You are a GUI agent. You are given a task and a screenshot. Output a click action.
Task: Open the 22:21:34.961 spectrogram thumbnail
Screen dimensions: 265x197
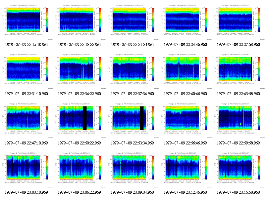click(x=132, y=22)
